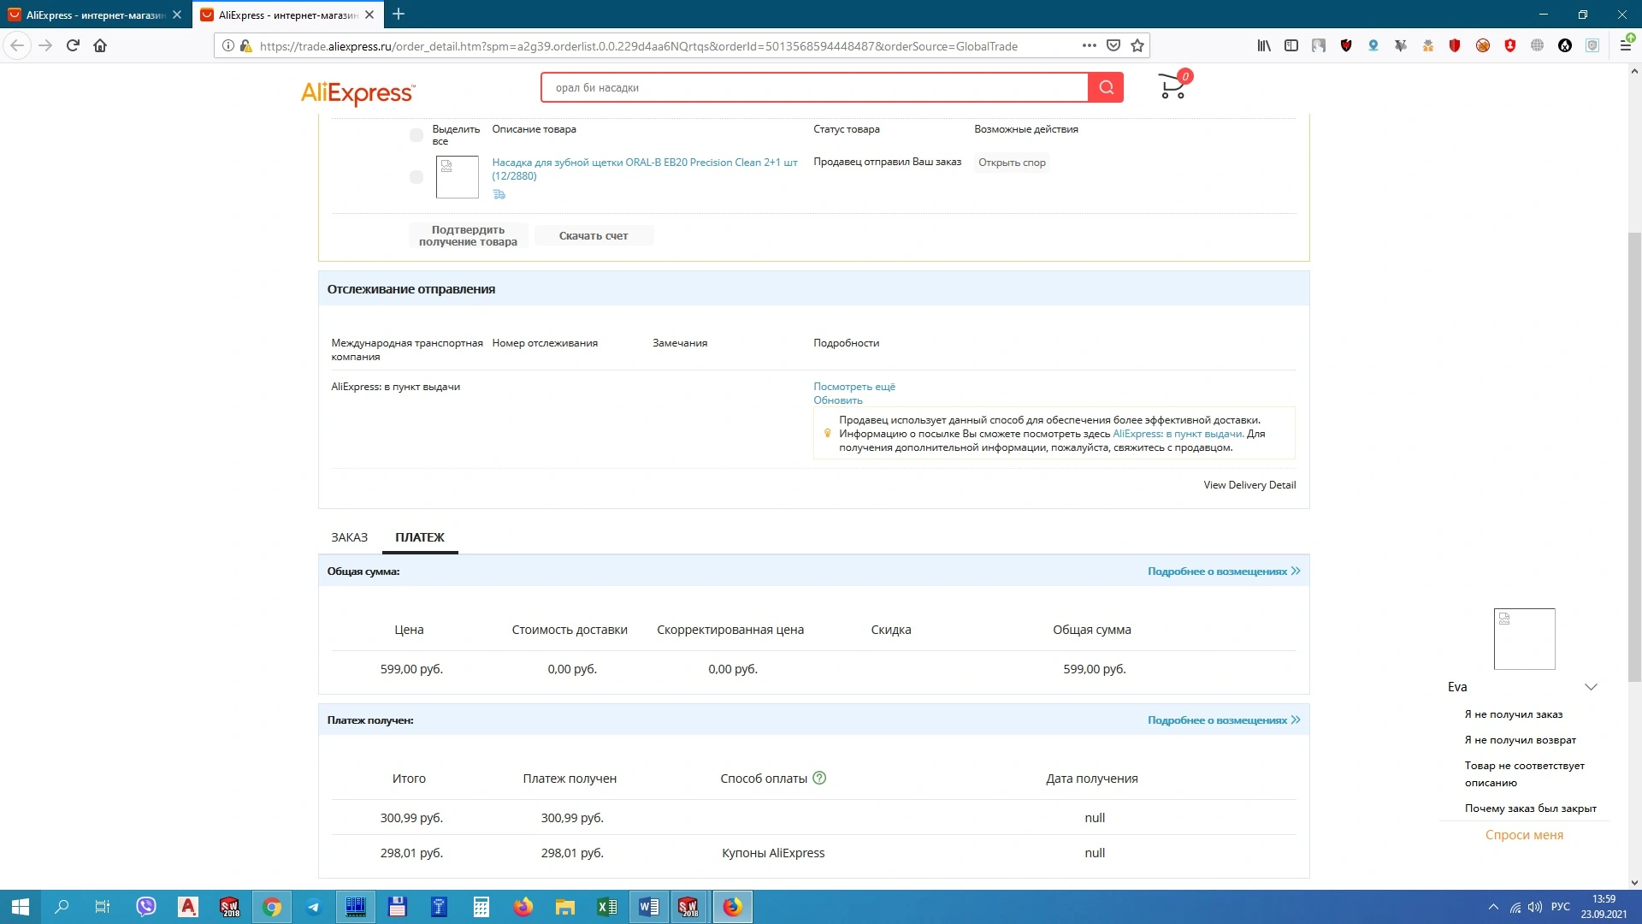Click the grey globe extension icon
This screenshot has height=924, width=1642.
(x=1538, y=46)
